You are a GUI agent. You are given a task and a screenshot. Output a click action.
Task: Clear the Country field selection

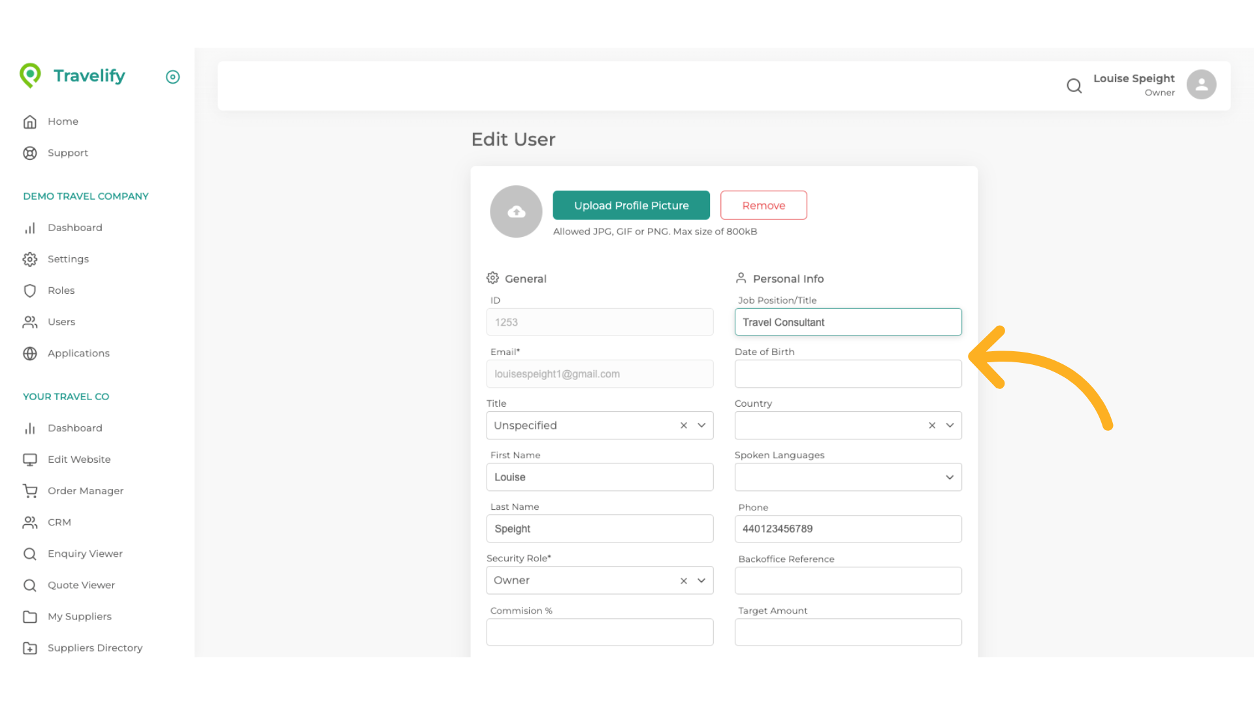point(932,426)
